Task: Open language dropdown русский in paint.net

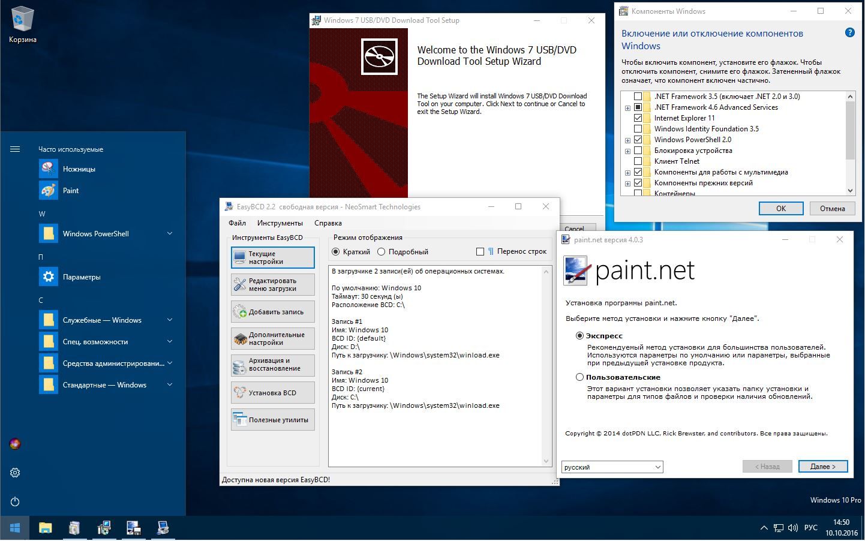Action: [612, 467]
